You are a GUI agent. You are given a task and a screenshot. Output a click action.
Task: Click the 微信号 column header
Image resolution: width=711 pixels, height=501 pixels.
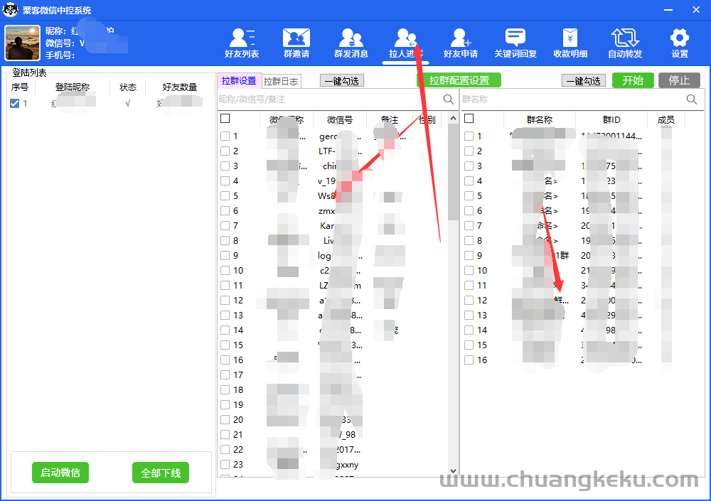click(340, 119)
